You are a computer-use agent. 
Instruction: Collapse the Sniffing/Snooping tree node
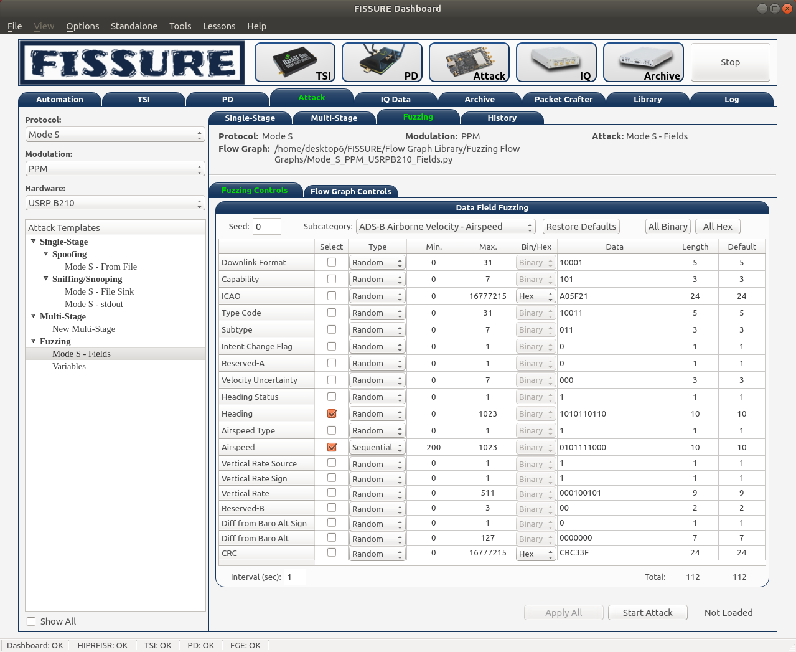[46, 278]
